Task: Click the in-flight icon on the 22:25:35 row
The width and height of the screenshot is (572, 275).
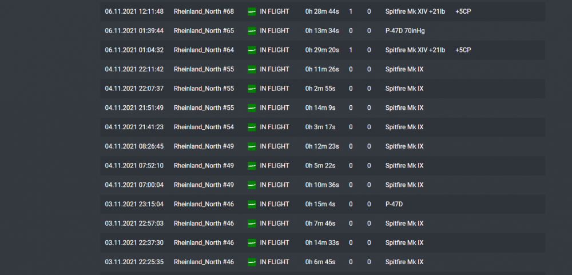Action: tap(251, 262)
